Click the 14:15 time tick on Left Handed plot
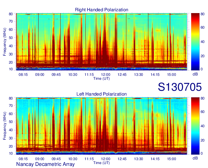 pyautogui.click(x=155, y=159)
